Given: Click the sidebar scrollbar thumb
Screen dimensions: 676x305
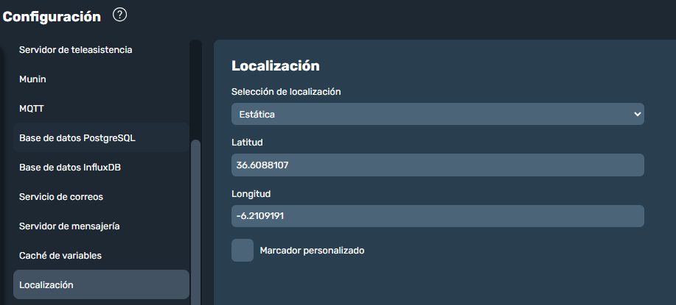Looking at the screenshot, I should tap(196, 223).
